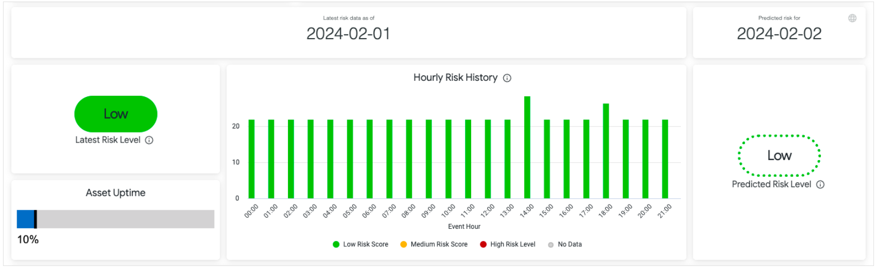Click the globe icon in the predicted risk card

click(x=852, y=18)
